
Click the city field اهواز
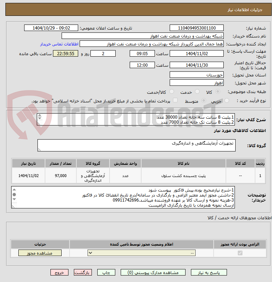click(197, 83)
